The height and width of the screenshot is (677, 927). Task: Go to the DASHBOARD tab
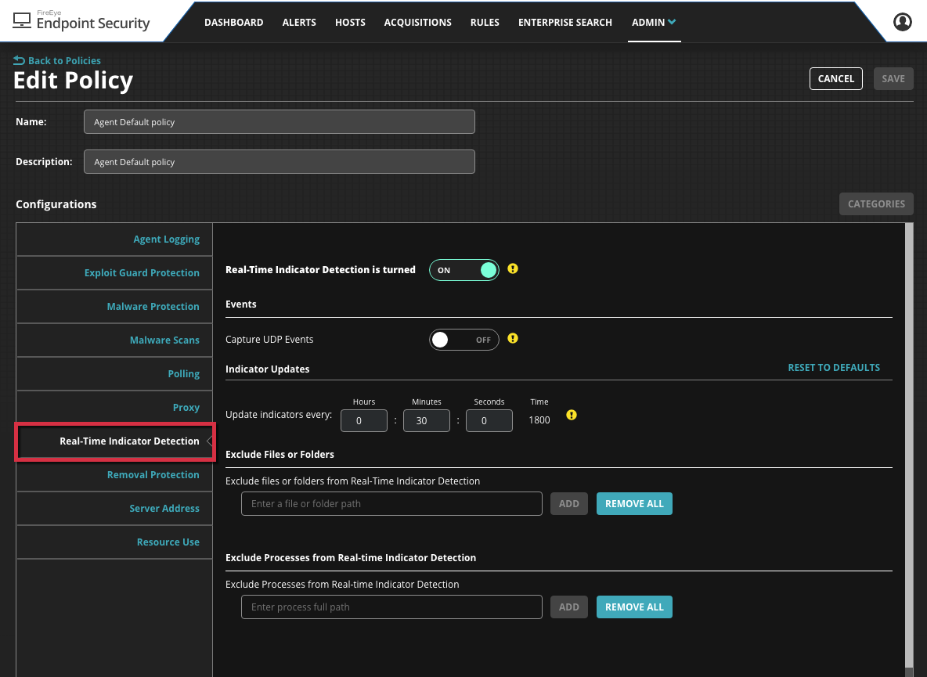(233, 23)
